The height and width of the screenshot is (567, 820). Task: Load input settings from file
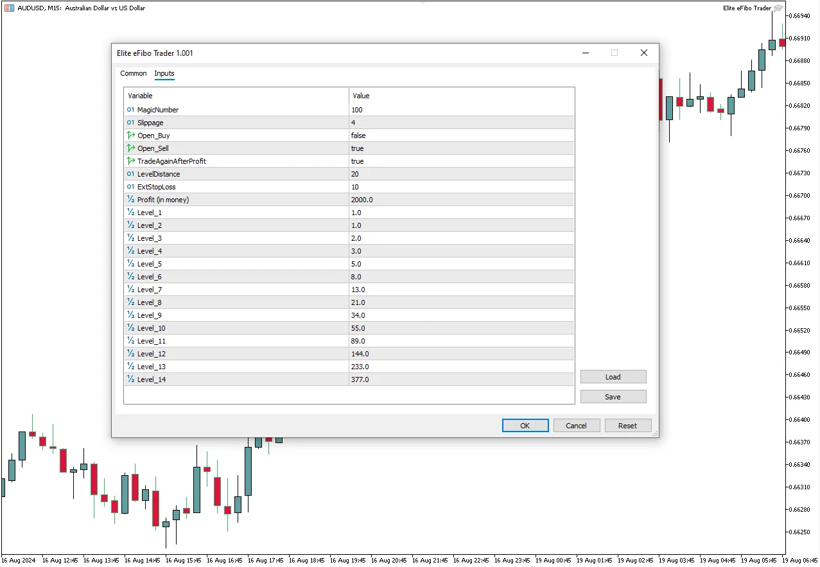point(613,377)
